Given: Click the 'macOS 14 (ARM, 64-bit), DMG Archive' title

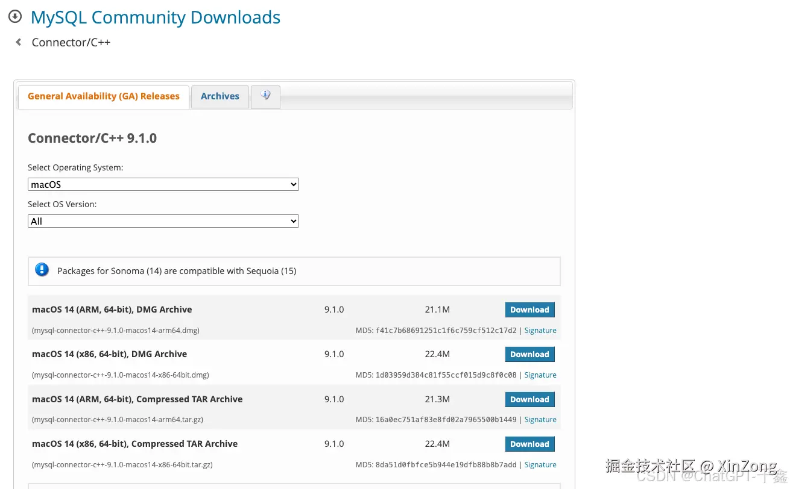Looking at the screenshot, I should click(112, 310).
